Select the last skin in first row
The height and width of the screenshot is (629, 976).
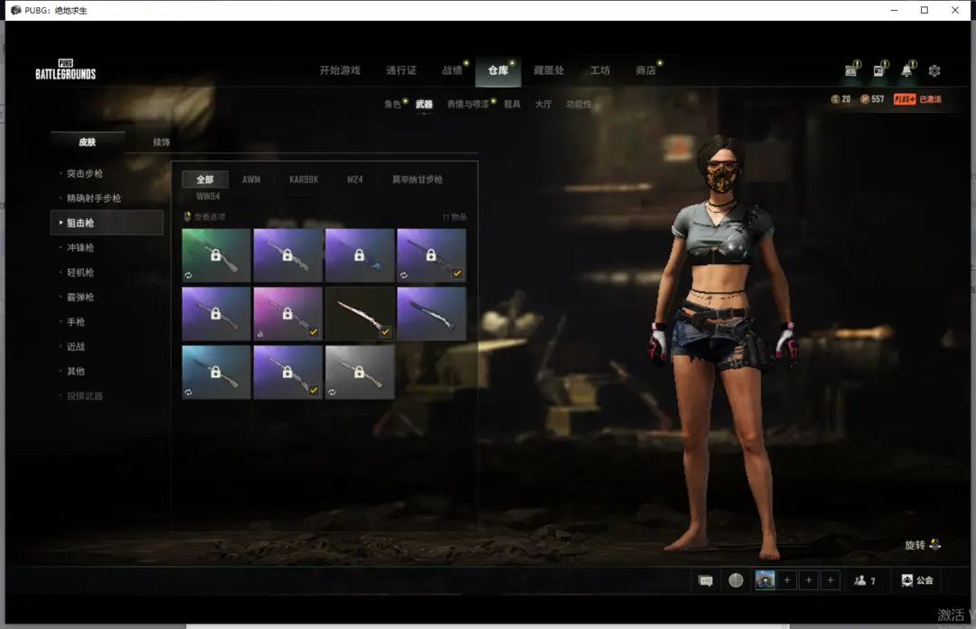click(x=431, y=255)
